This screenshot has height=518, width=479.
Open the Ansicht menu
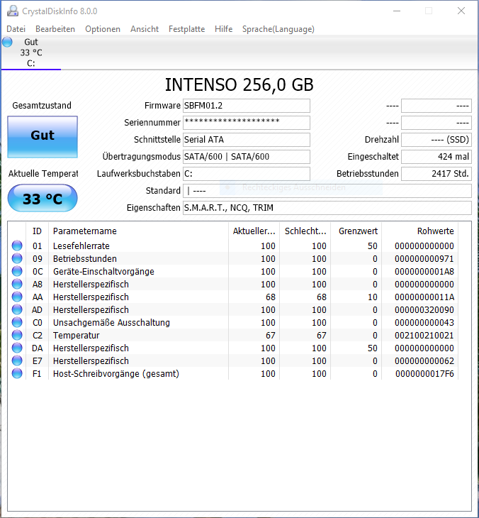(x=145, y=29)
